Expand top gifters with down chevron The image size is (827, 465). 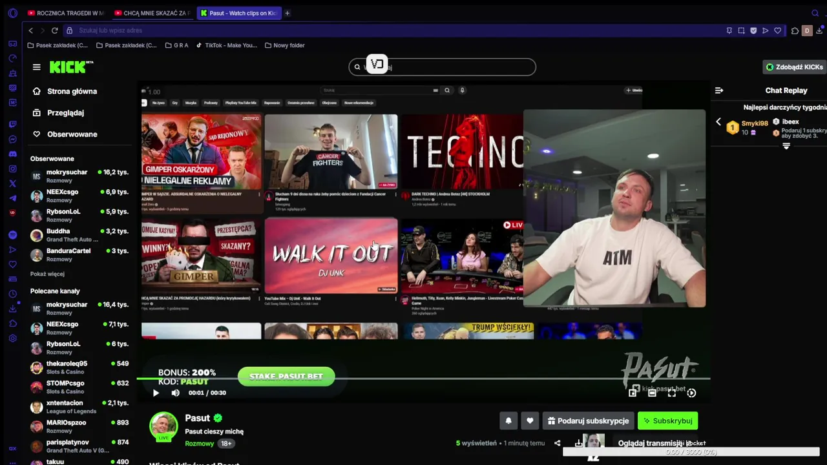[x=786, y=146]
